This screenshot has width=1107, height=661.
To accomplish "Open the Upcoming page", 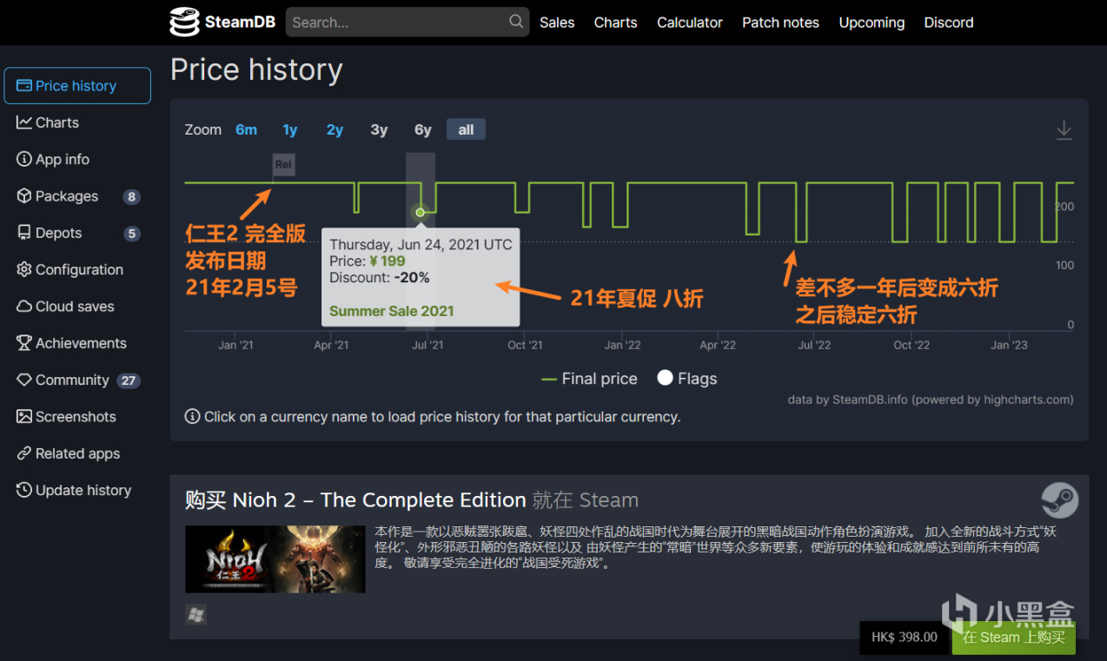I will [872, 23].
